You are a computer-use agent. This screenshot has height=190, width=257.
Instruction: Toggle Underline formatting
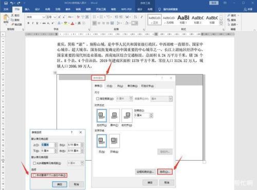(x=37, y=23)
